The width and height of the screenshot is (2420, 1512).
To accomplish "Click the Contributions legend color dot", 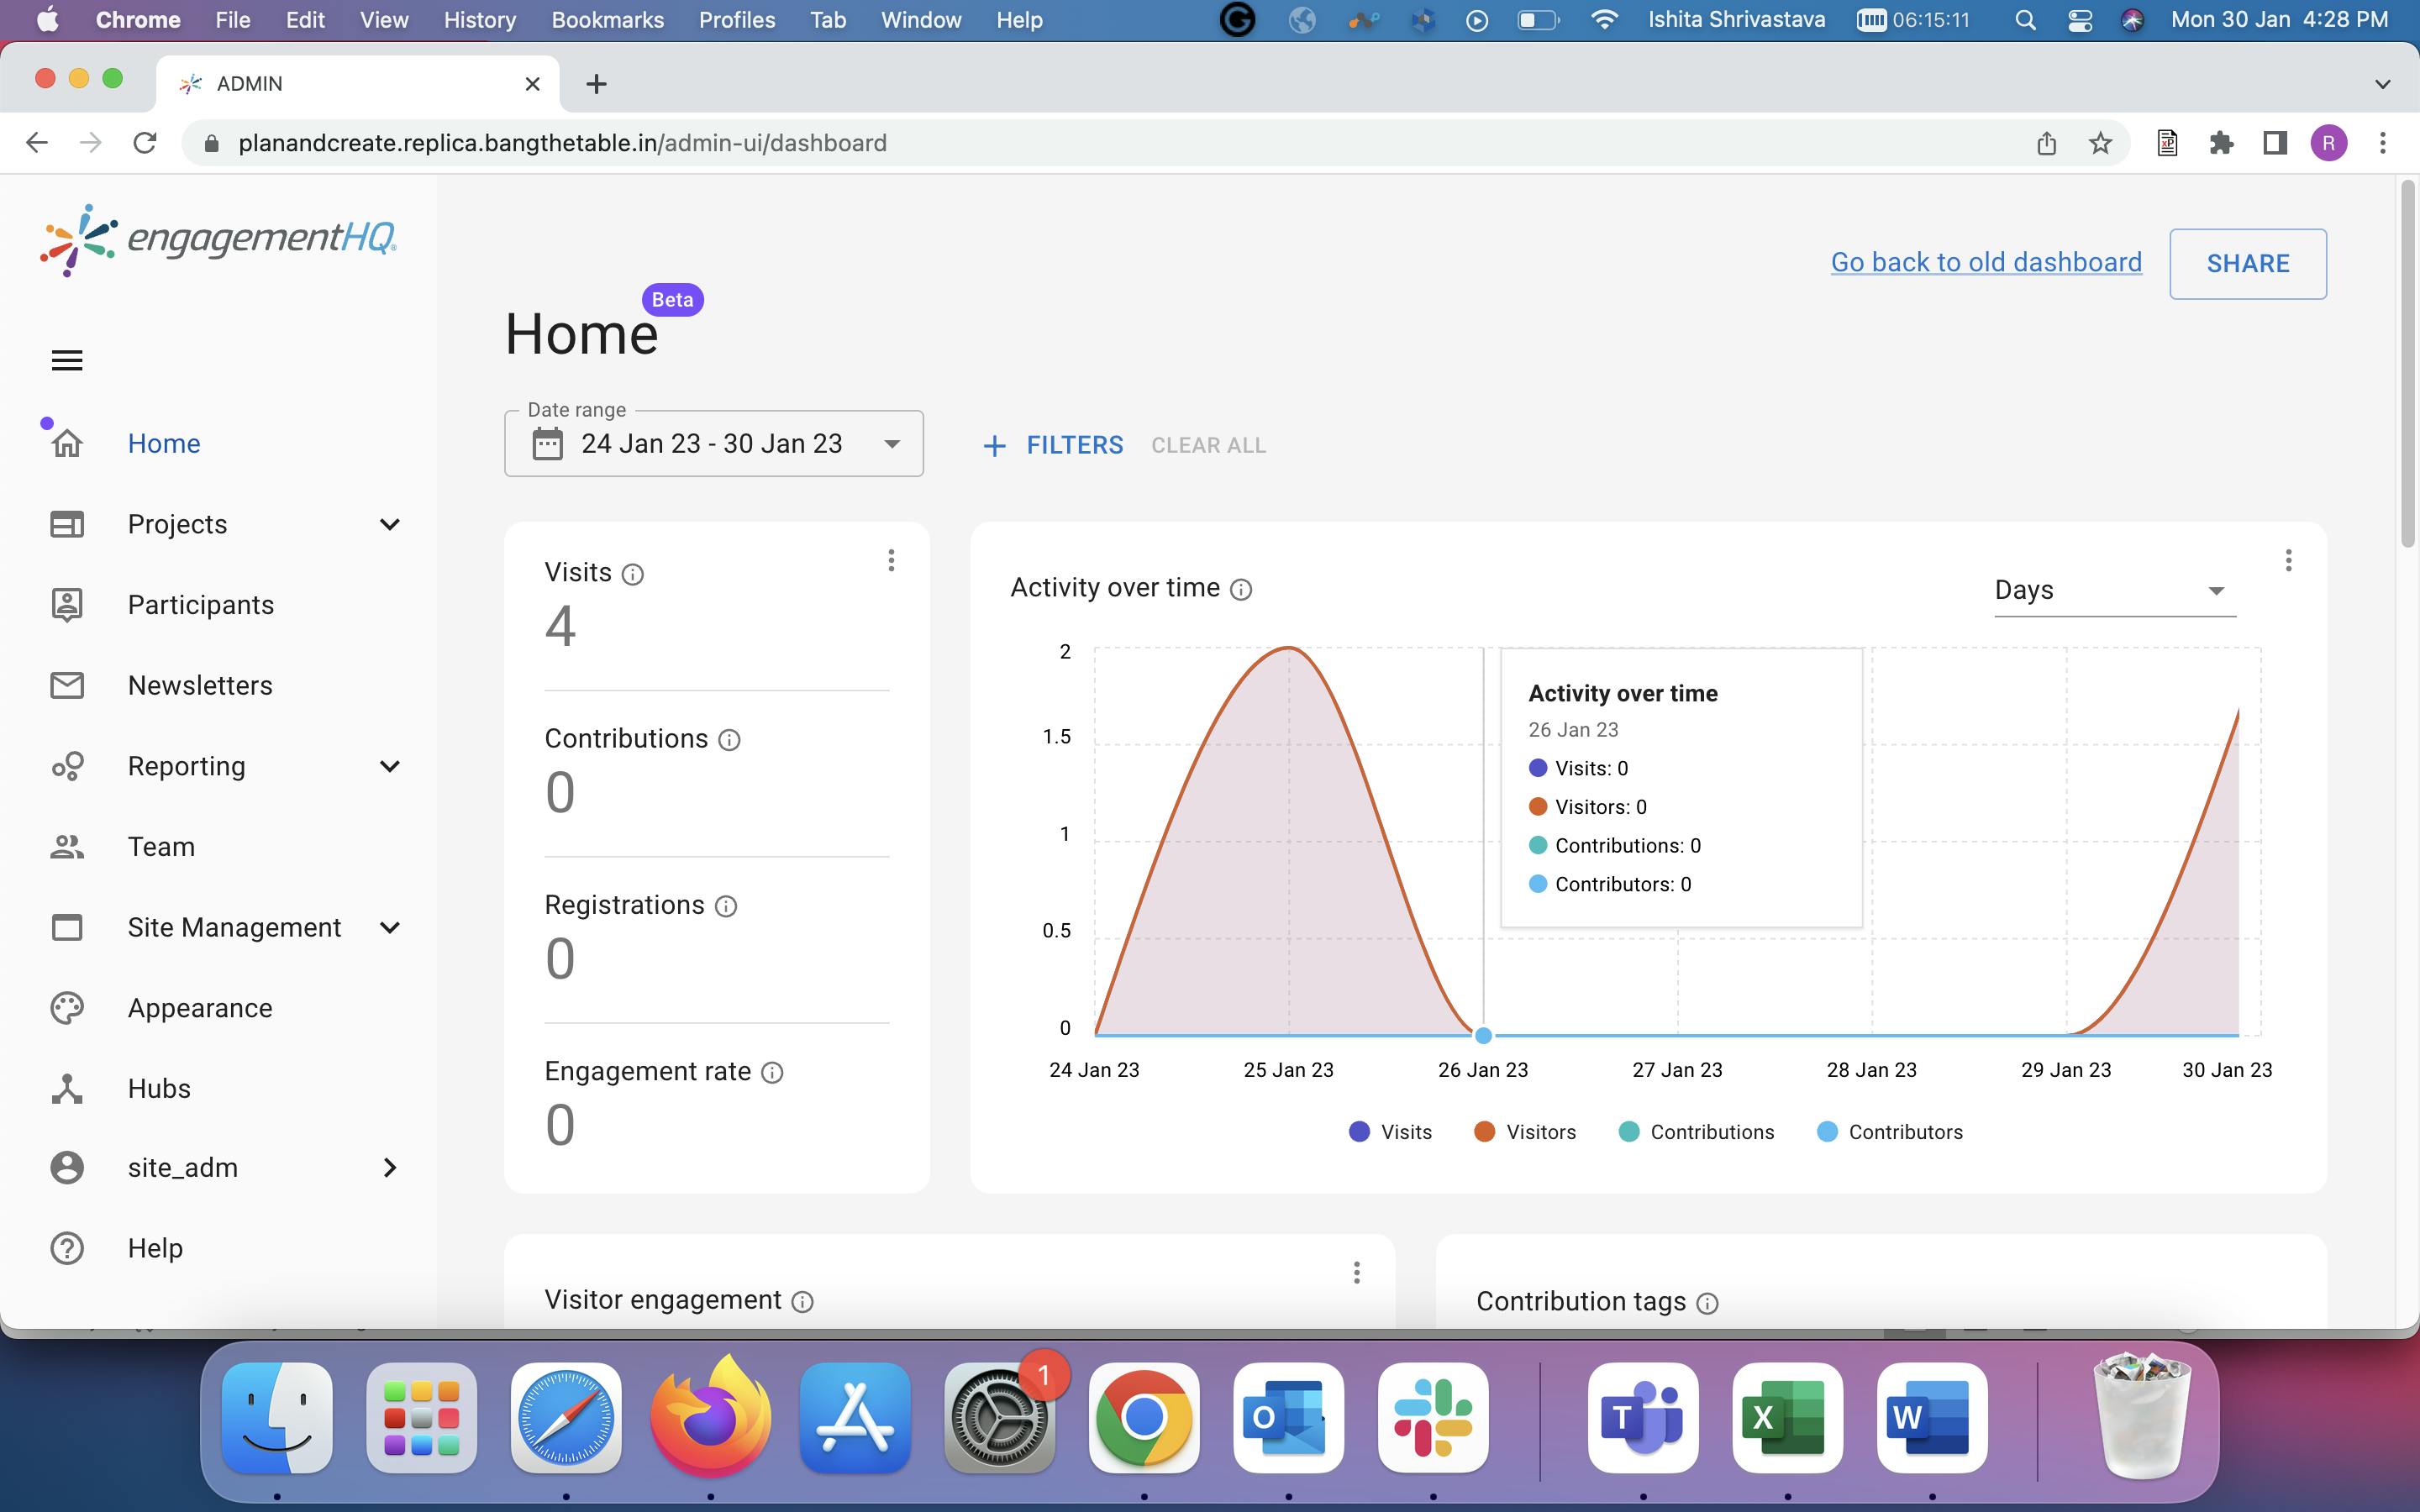I will 1629,1132.
